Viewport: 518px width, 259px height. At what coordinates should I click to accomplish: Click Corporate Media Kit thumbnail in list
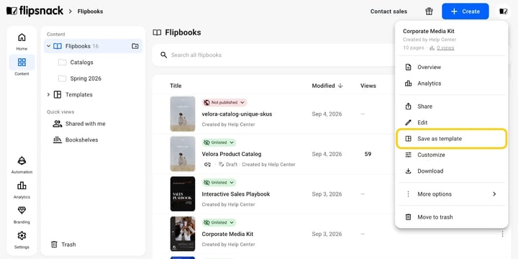pos(183,234)
